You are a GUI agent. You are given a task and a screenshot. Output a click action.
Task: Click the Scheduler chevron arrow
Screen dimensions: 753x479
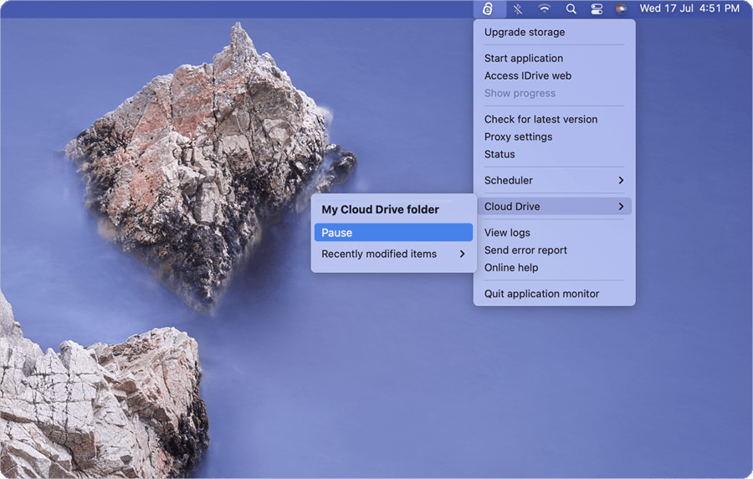[621, 180]
